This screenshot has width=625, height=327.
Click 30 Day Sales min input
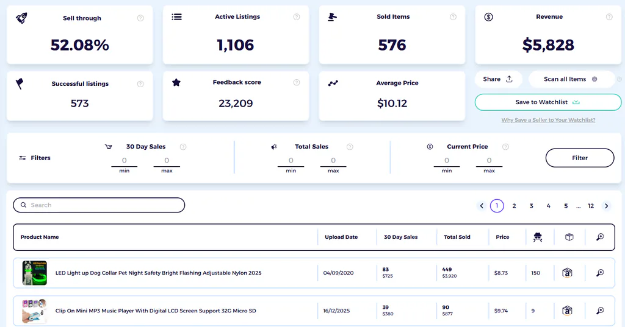click(125, 161)
